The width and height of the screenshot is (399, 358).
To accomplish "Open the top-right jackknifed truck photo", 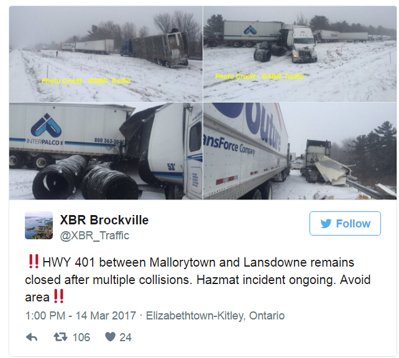I will pyautogui.click(x=300, y=54).
